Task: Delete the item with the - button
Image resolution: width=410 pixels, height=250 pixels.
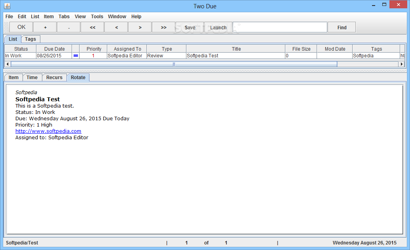Action: [69, 27]
